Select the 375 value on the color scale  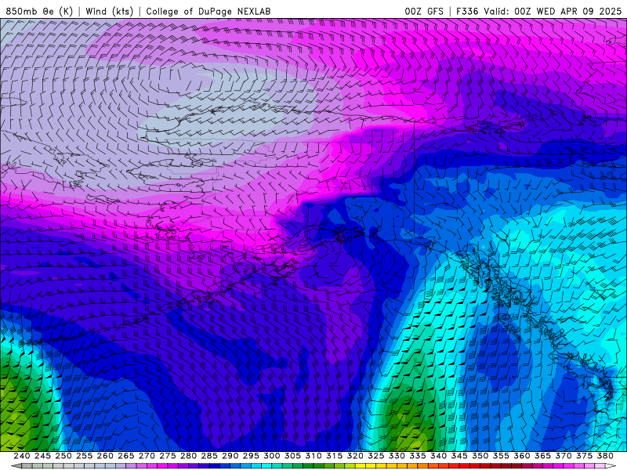584,456
